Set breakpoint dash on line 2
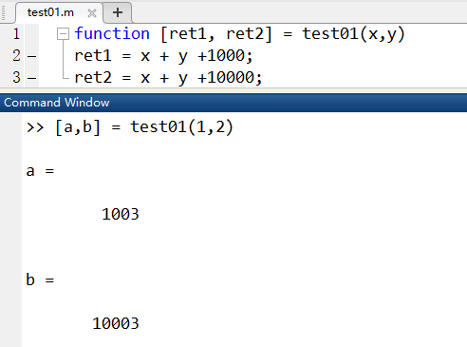Image resolution: width=467 pixels, height=347 pixels. click(x=31, y=56)
